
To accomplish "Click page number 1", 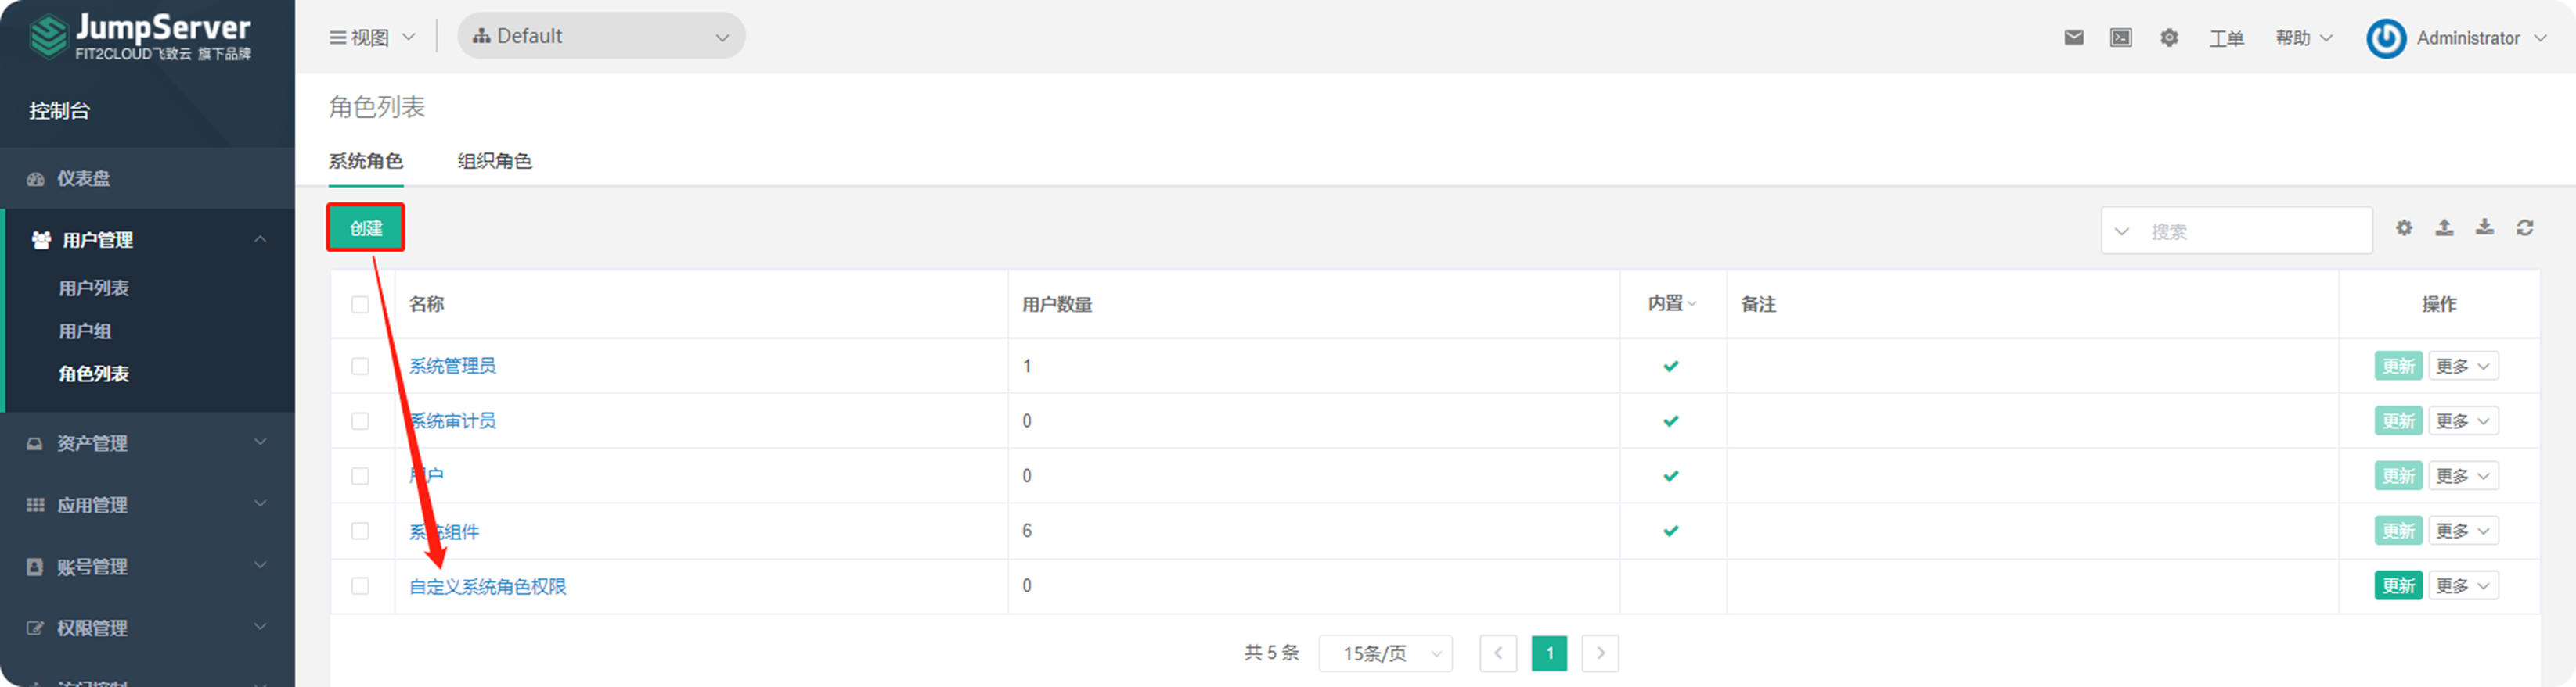I will tap(1549, 653).
